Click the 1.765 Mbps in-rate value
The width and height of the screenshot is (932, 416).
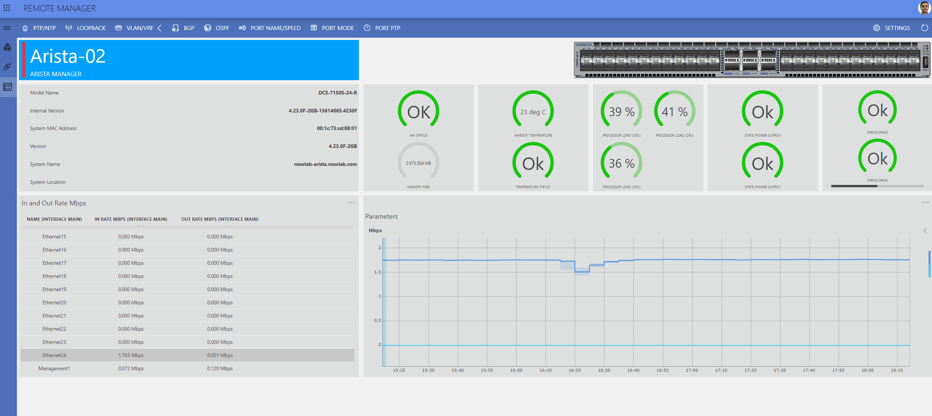(131, 355)
